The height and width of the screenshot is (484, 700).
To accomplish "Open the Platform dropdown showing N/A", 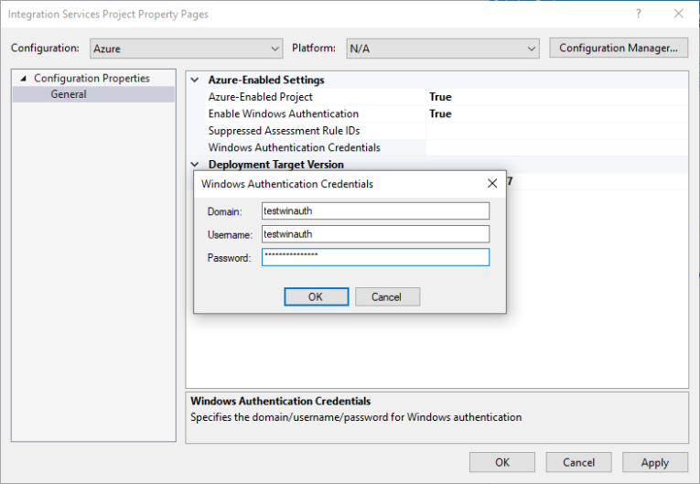I will coord(442,48).
